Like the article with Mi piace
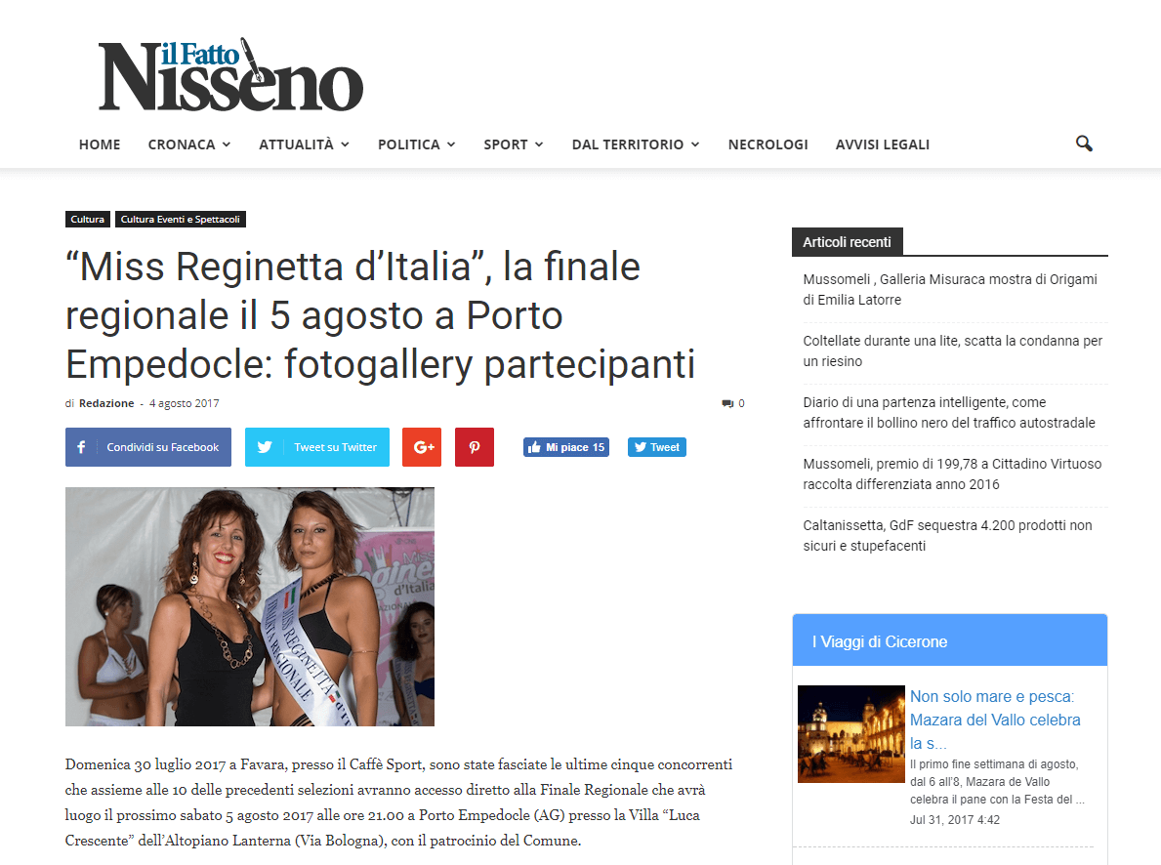The width and height of the screenshot is (1161, 865). [566, 447]
